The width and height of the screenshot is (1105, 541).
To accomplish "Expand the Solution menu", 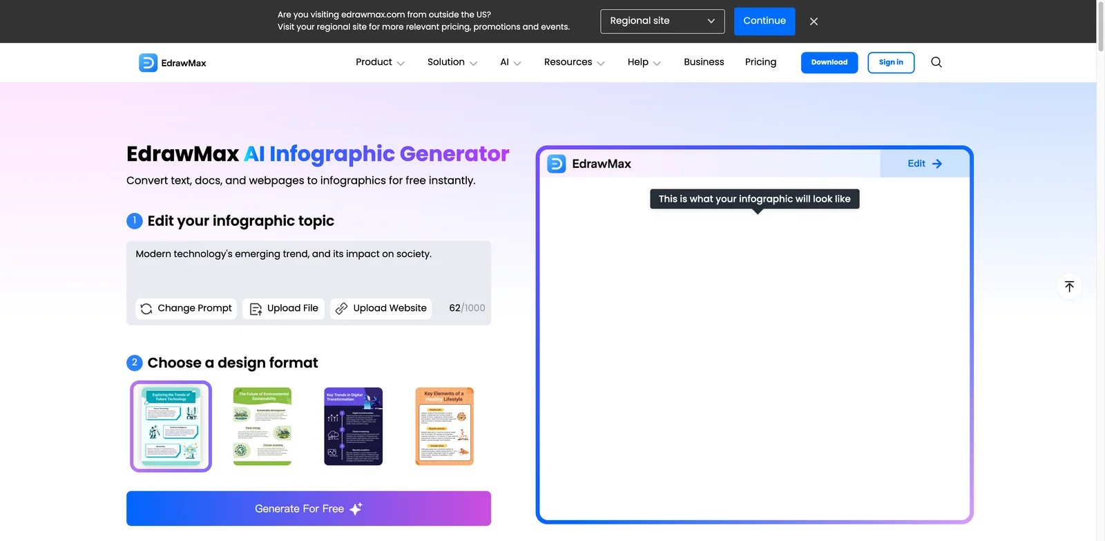I will (452, 62).
